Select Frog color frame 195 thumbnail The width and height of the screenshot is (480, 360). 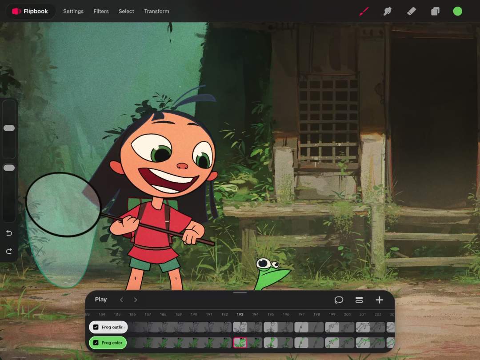click(271, 343)
